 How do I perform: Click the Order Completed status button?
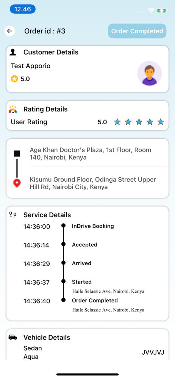(137, 31)
